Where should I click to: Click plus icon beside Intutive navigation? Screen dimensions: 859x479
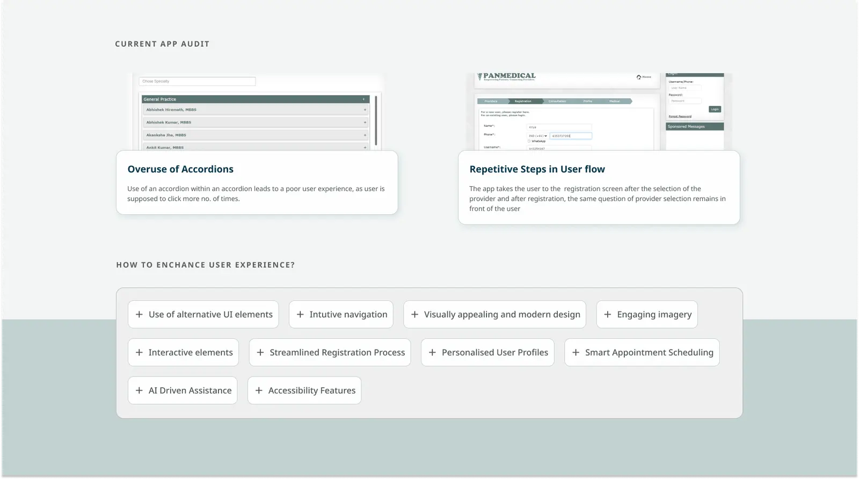tap(300, 314)
